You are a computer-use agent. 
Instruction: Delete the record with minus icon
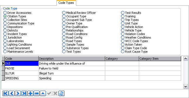click(x=37, y=93)
